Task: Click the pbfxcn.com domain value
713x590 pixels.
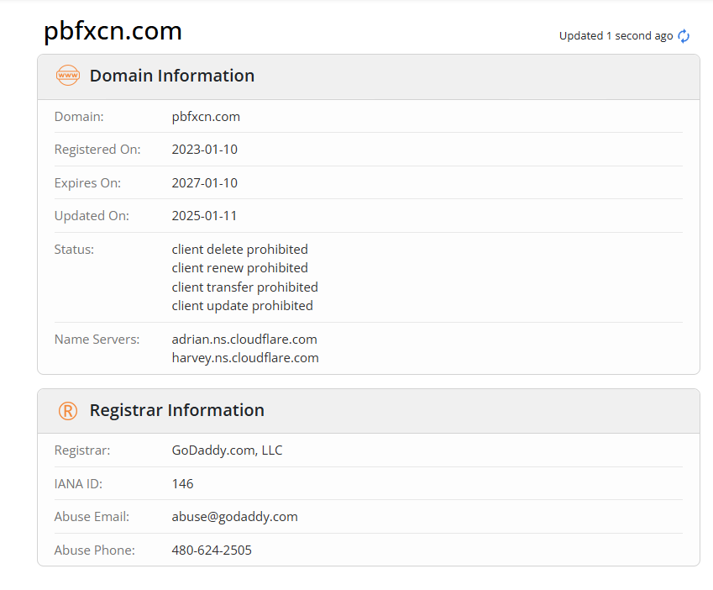Action: click(206, 117)
